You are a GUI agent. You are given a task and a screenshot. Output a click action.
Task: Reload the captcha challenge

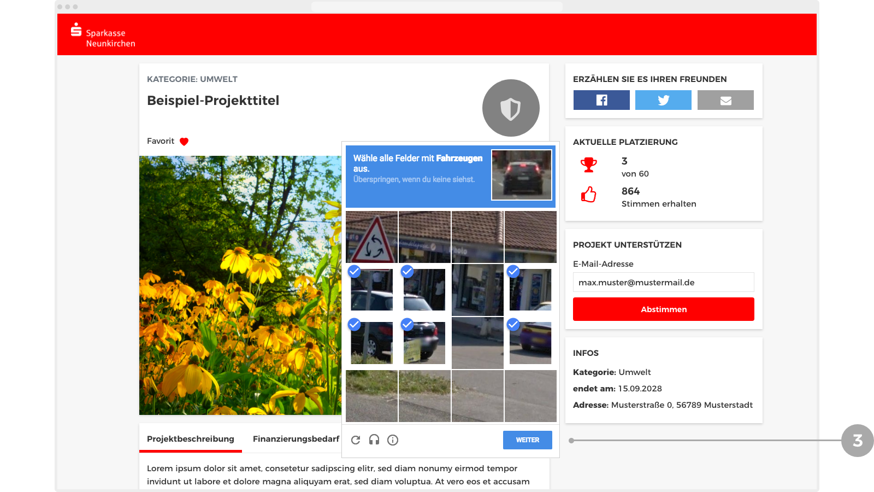click(356, 440)
